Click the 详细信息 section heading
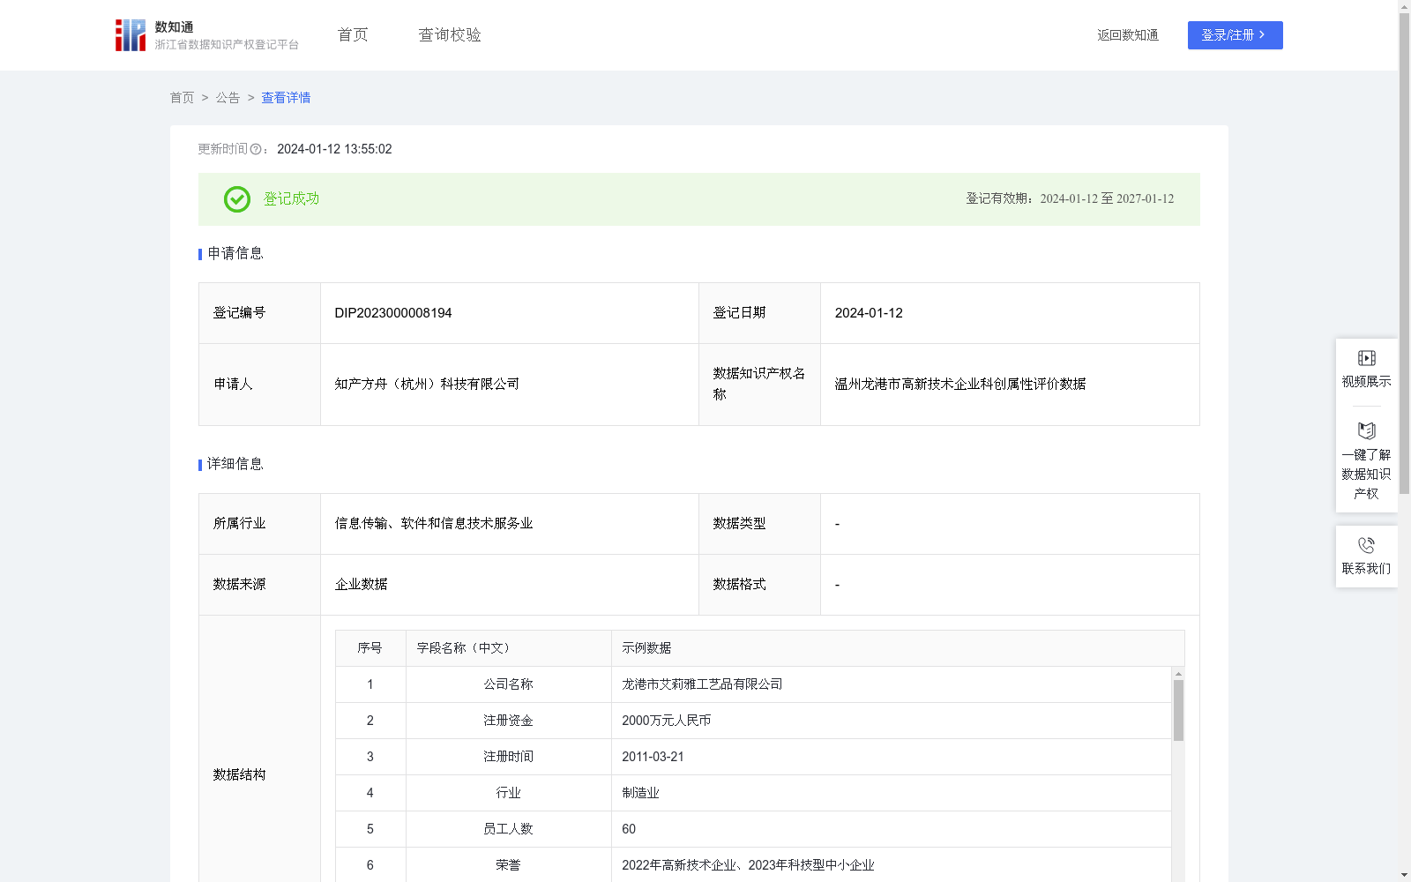1411x882 pixels. pos(235,465)
